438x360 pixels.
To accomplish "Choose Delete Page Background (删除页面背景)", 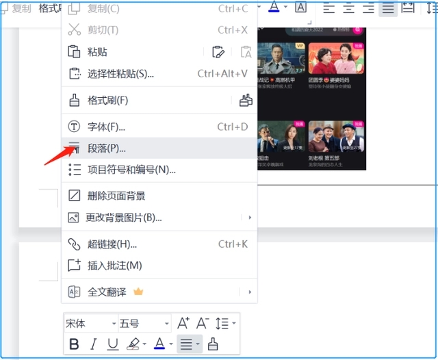I will (159, 196).
